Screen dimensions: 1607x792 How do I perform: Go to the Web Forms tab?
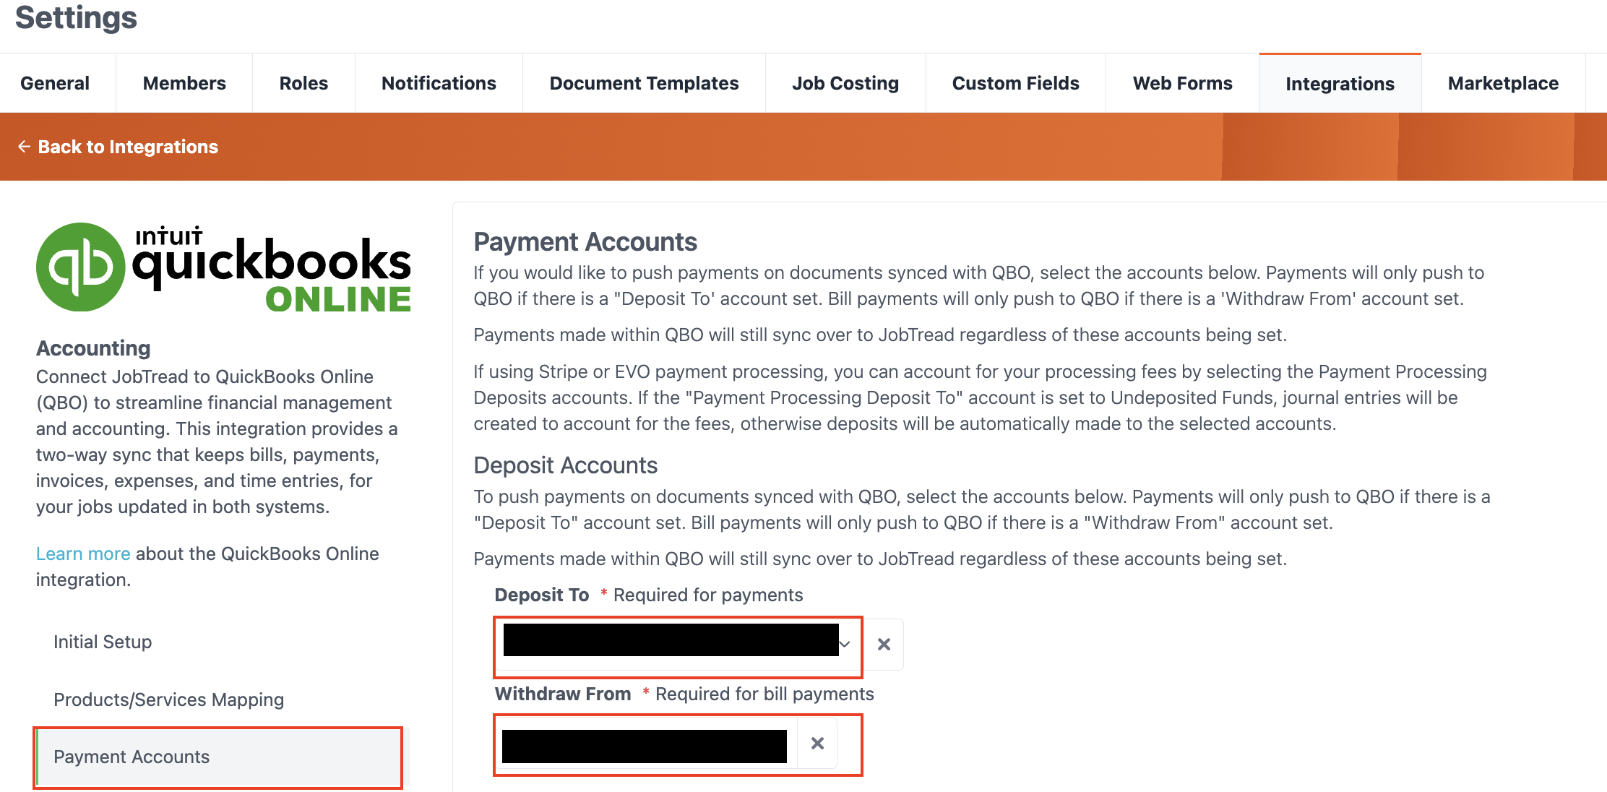[x=1182, y=83]
